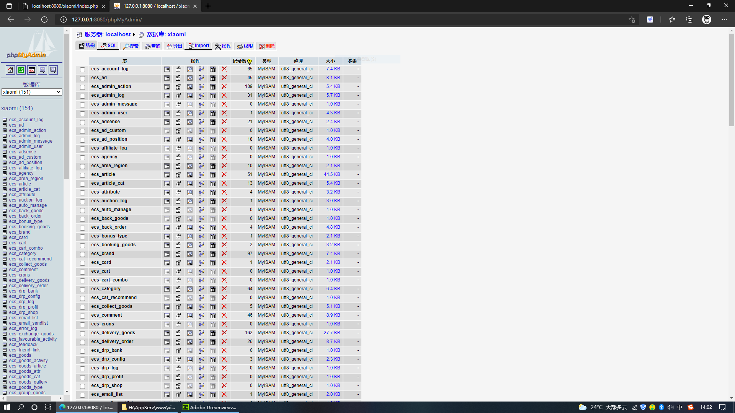Click the search icon for ecs_admin_action
Viewport: 735px width, 413px height.
[190, 87]
